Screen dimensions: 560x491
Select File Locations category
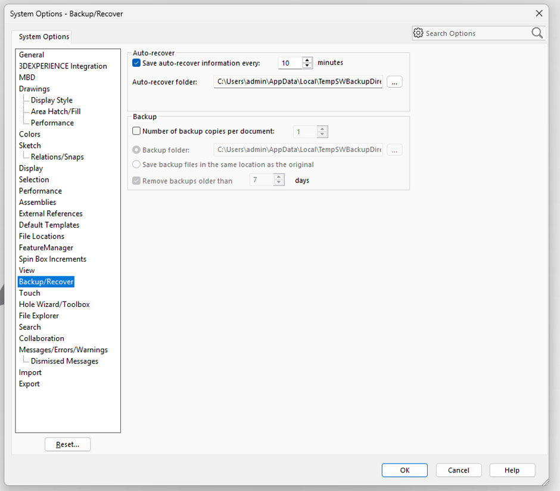pos(42,237)
